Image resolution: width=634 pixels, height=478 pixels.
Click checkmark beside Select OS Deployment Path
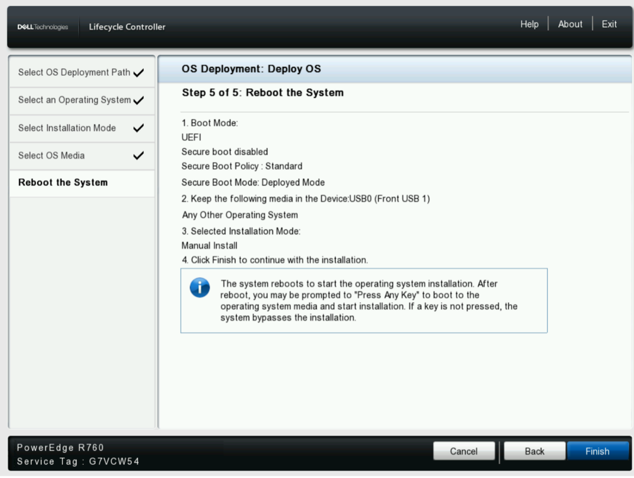pyautogui.click(x=139, y=73)
